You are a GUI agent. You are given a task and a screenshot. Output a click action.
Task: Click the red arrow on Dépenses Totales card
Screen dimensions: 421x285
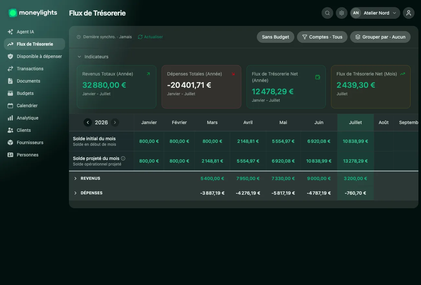[233, 74]
